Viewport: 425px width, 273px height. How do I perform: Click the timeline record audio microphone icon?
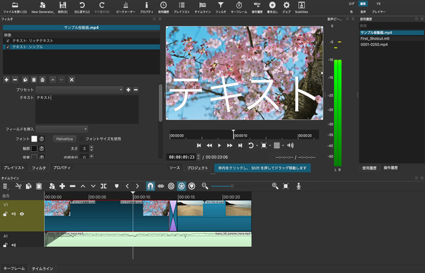click(299, 186)
